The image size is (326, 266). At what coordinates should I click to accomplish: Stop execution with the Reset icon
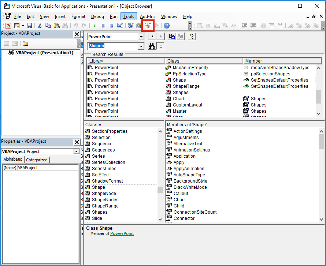pos(111,26)
